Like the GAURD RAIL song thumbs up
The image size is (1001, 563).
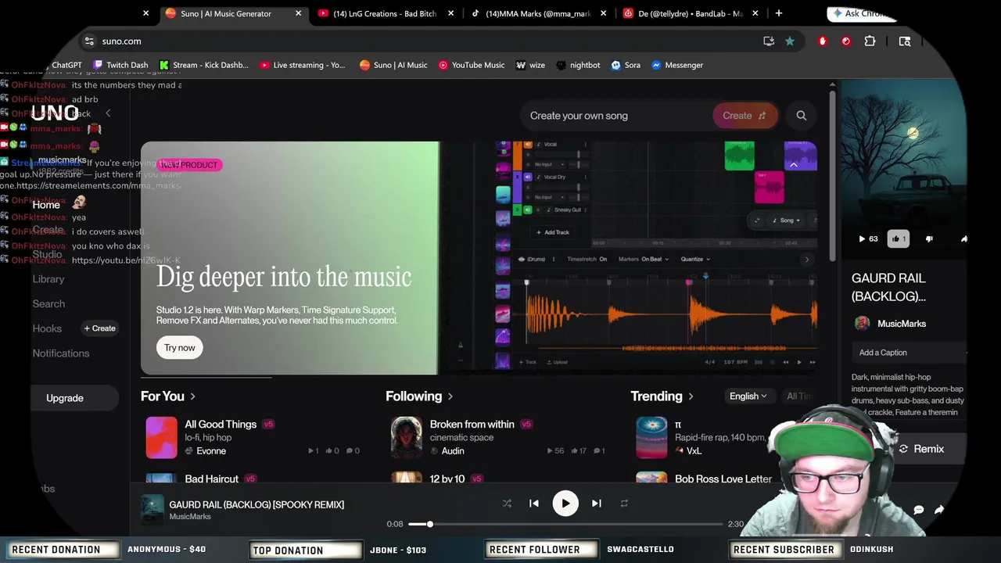pos(898,239)
